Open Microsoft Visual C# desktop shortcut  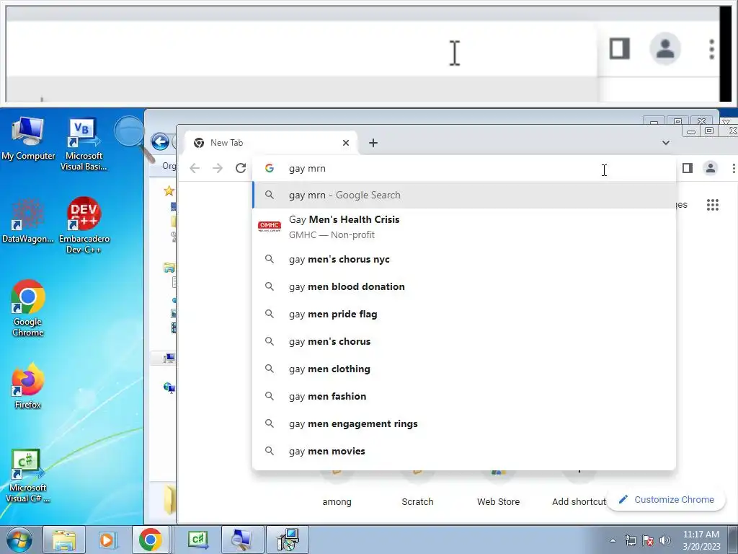(x=28, y=475)
